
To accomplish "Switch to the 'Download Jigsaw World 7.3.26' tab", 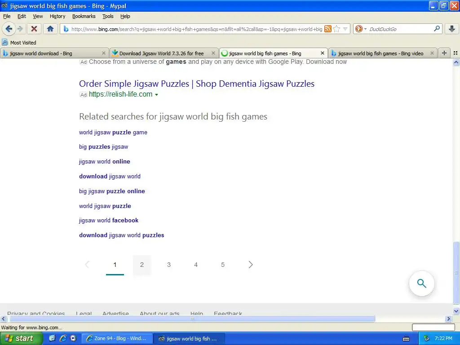I will tap(164, 53).
